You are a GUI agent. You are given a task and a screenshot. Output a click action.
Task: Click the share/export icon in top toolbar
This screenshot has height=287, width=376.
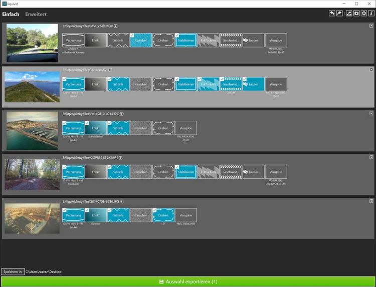(x=349, y=14)
